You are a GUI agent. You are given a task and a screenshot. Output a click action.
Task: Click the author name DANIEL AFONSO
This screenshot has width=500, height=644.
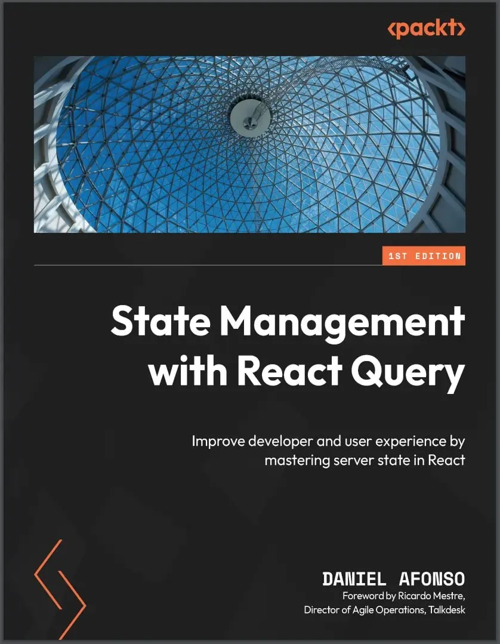(394, 579)
